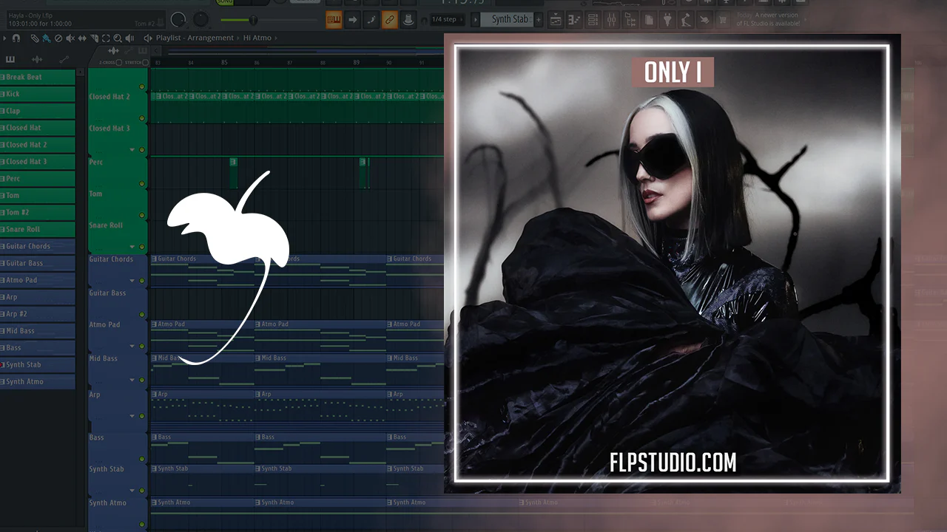947x532 pixels.
Task: Collapse the Atmo Pad track group
Action: (132, 346)
